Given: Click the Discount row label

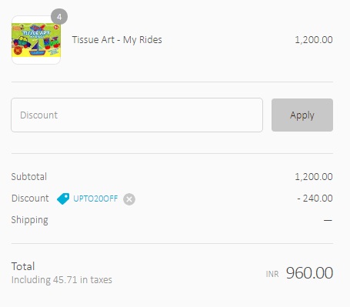Looking at the screenshot, I should [x=30, y=199].
